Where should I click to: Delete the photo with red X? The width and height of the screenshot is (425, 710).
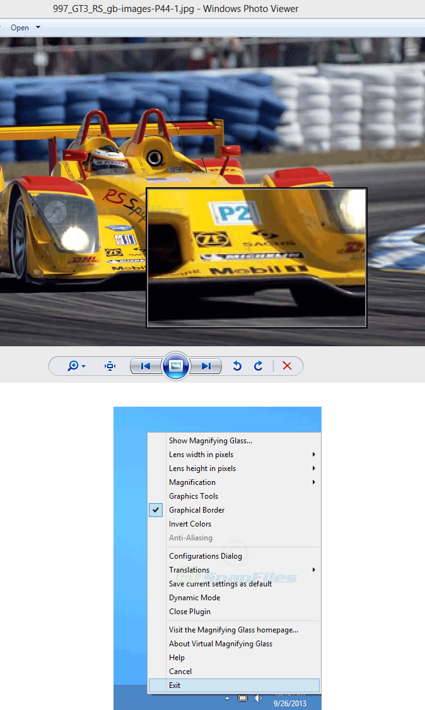coord(287,366)
